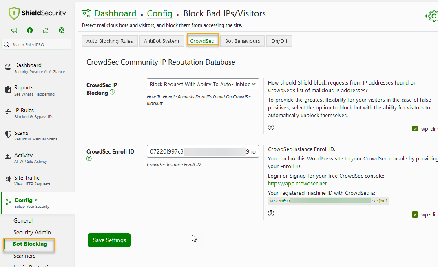Switch to the AntiBot System tab
This screenshot has height=267, width=438.
(x=162, y=40)
